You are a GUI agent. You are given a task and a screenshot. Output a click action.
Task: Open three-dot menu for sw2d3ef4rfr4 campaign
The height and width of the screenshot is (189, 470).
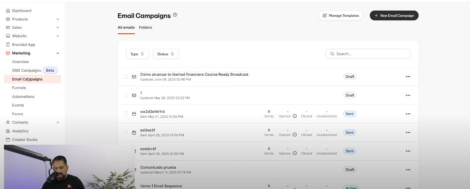408,114
